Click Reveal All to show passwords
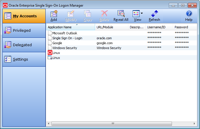The width and height of the screenshot is (200, 129). [x=121, y=16]
